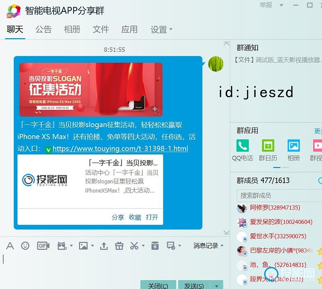Switch to the 聊天 tab
Screen dimensions: 322x289
(x=15, y=29)
